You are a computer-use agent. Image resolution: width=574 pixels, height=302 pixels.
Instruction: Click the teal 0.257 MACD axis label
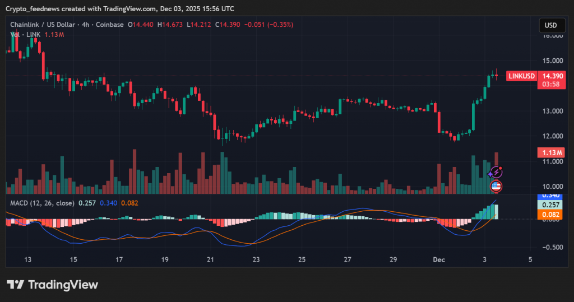(x=550, y=205)
